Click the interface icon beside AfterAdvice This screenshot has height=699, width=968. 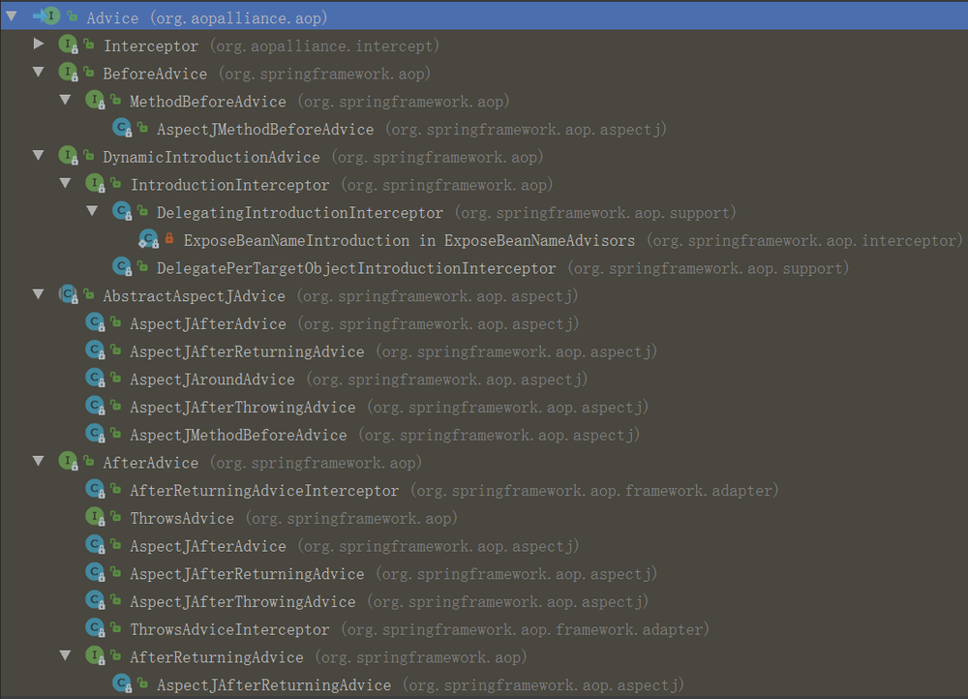pyautogui.click(x=68, y=461)
